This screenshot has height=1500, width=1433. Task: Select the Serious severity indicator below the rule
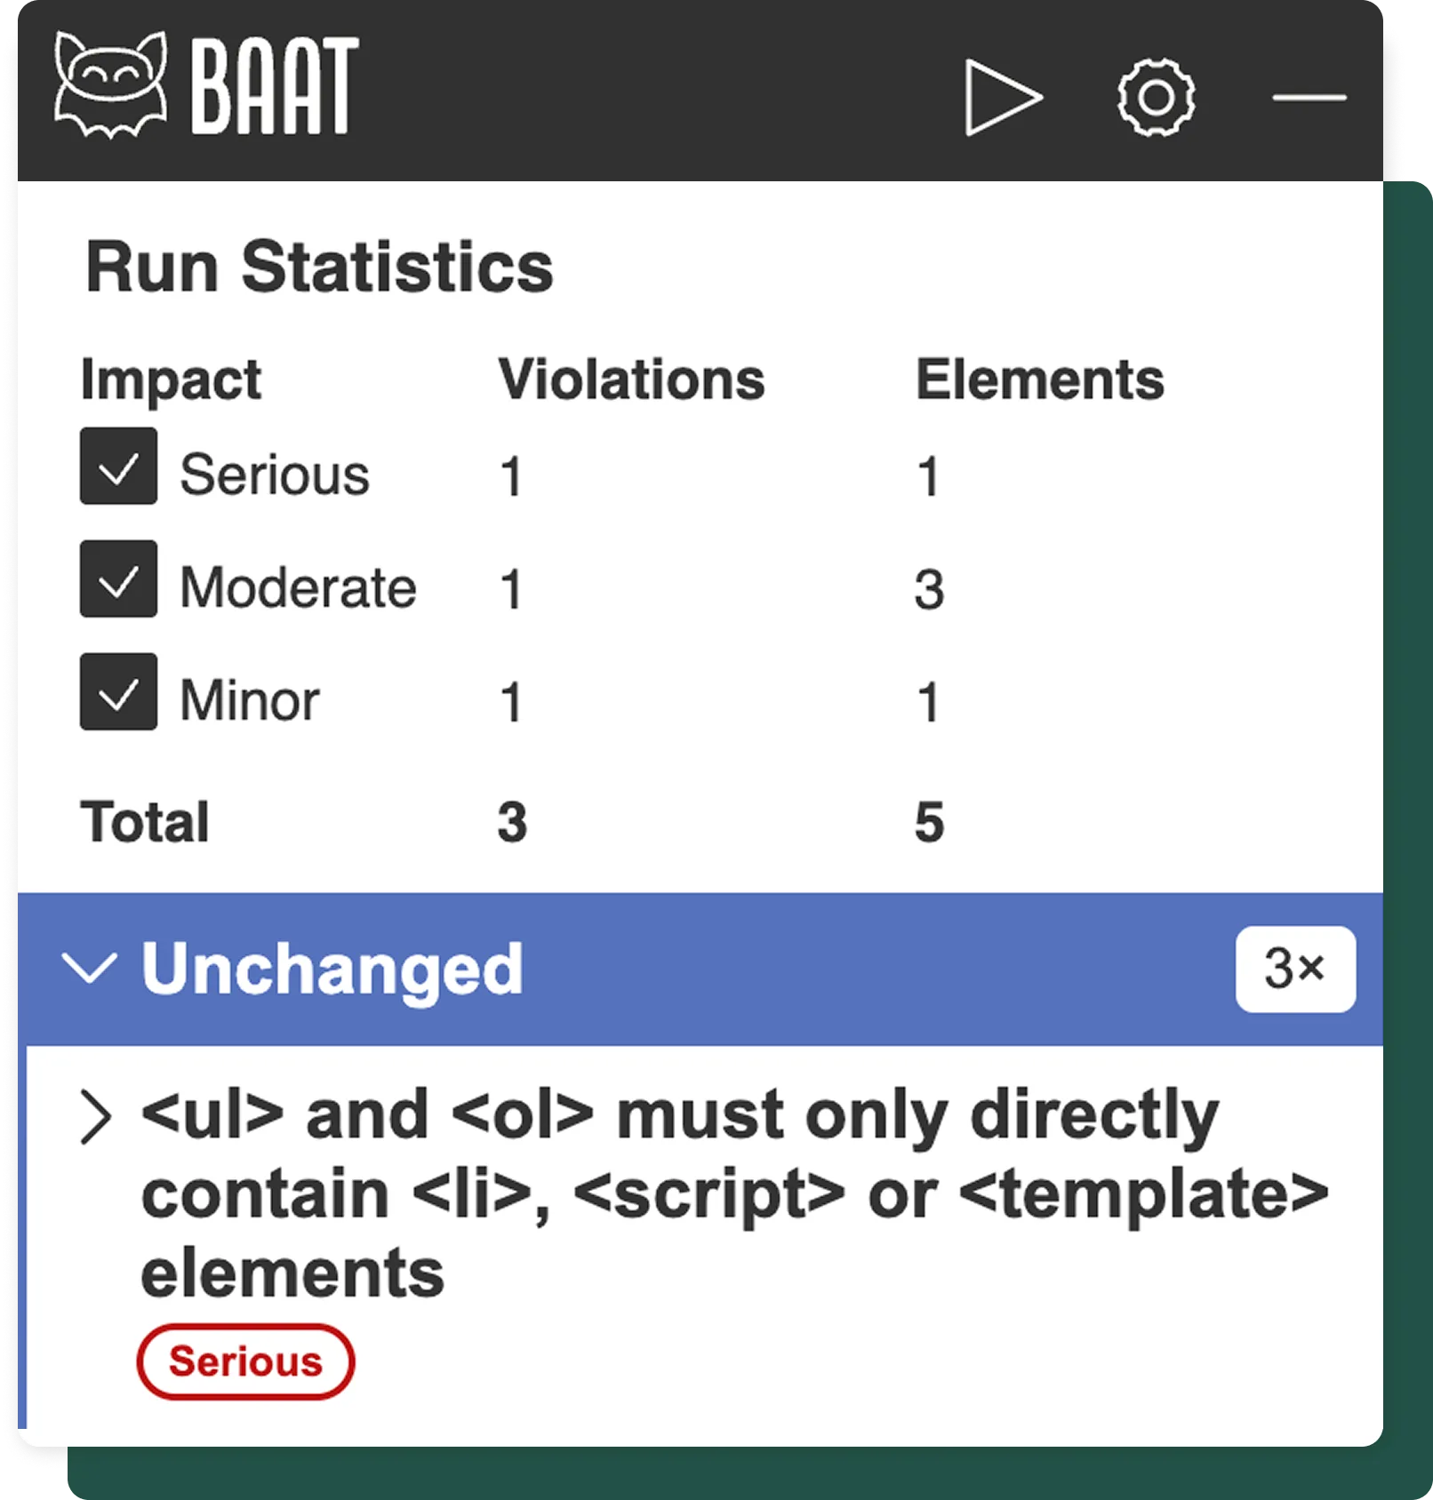coord(247,1361)
